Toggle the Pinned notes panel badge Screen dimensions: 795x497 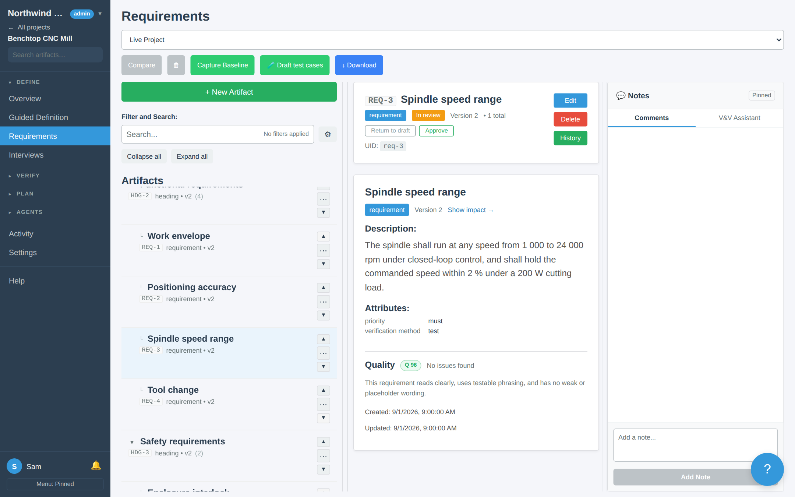pos(762,95)
